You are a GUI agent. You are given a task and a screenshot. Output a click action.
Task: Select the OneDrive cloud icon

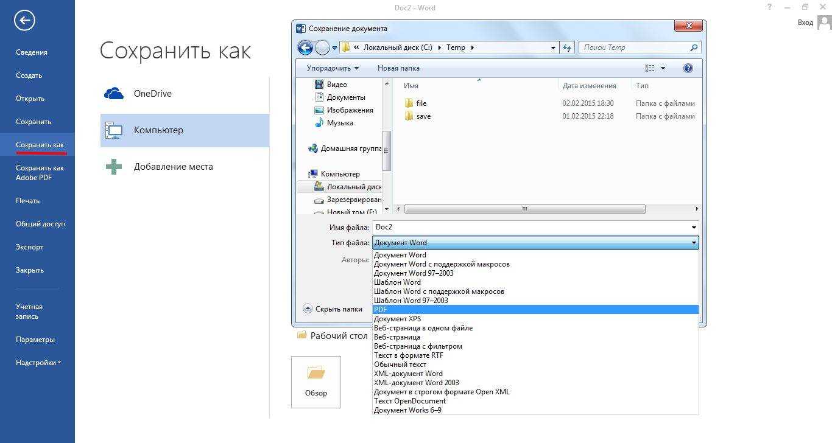tap(114, 94)
